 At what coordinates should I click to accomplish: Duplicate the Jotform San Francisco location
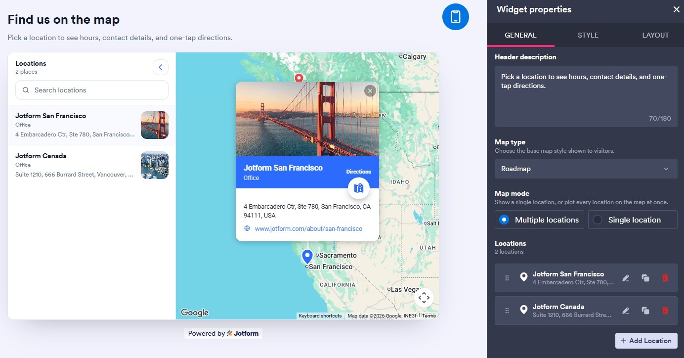pyautogui.click(x=645, y=278)
